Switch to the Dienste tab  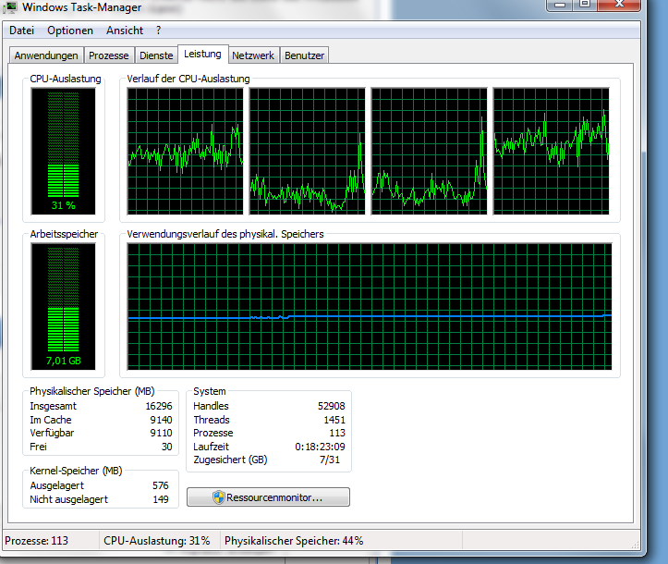156,55
